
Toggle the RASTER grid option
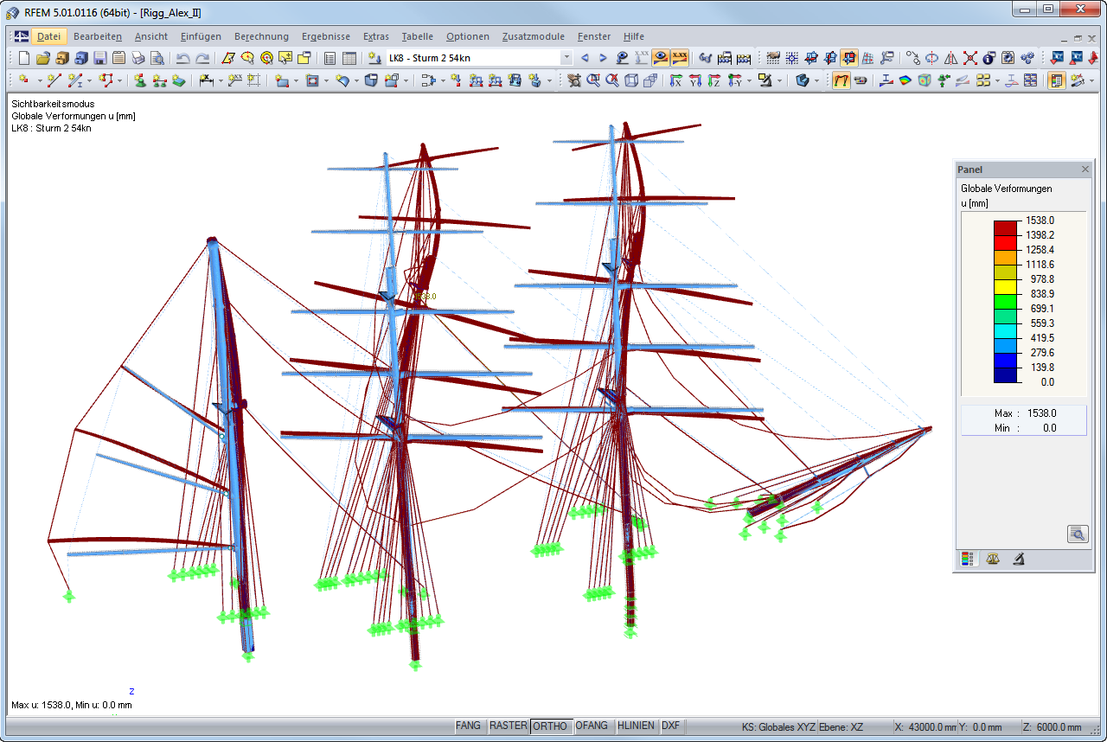coord(508,726)
